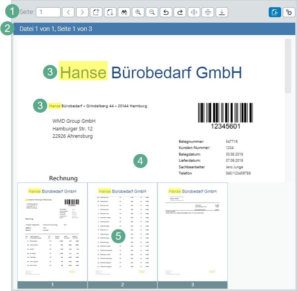297x291 pixels.
Task: Click inside the Seite page number field
Action: [48, 12]
